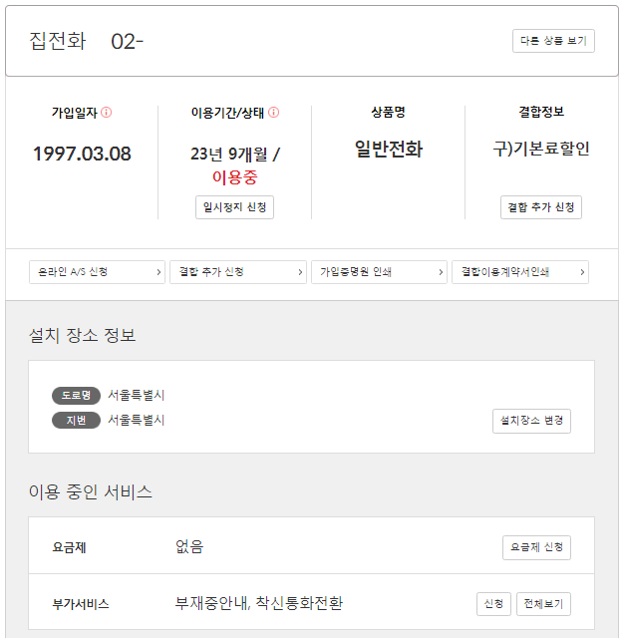The height and width of the screenshot is (638, 623).
Task: Expand 가입증명원 인쇄 via its arrow
Action: pyautogui.click(x=442, y=272)
